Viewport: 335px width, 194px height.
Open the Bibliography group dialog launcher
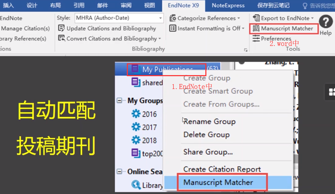(x=246, y=50)
